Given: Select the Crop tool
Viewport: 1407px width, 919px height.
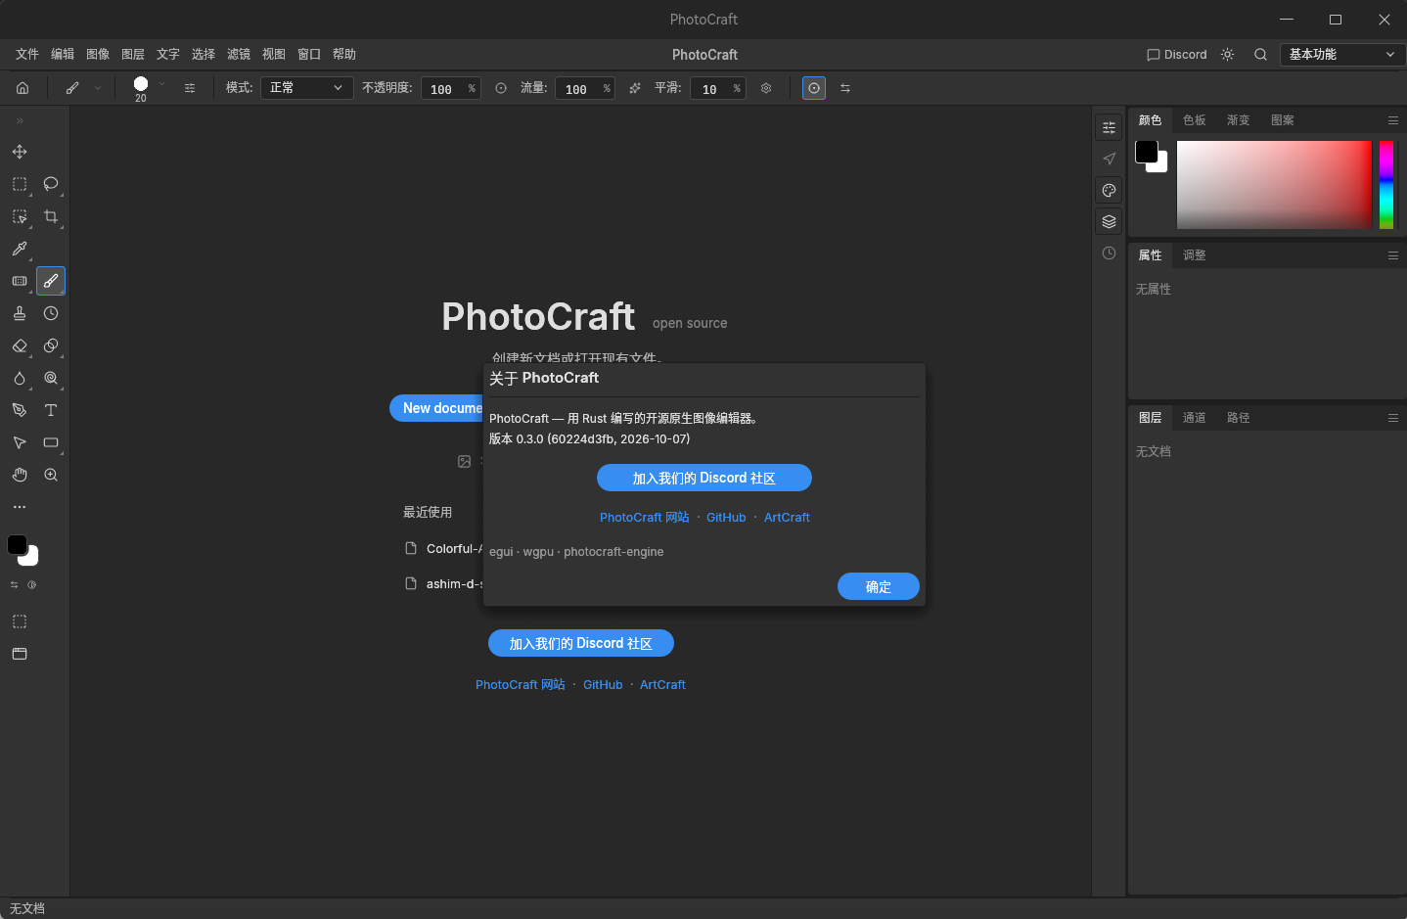Looking at the screenshot, I should coord(51,216).
